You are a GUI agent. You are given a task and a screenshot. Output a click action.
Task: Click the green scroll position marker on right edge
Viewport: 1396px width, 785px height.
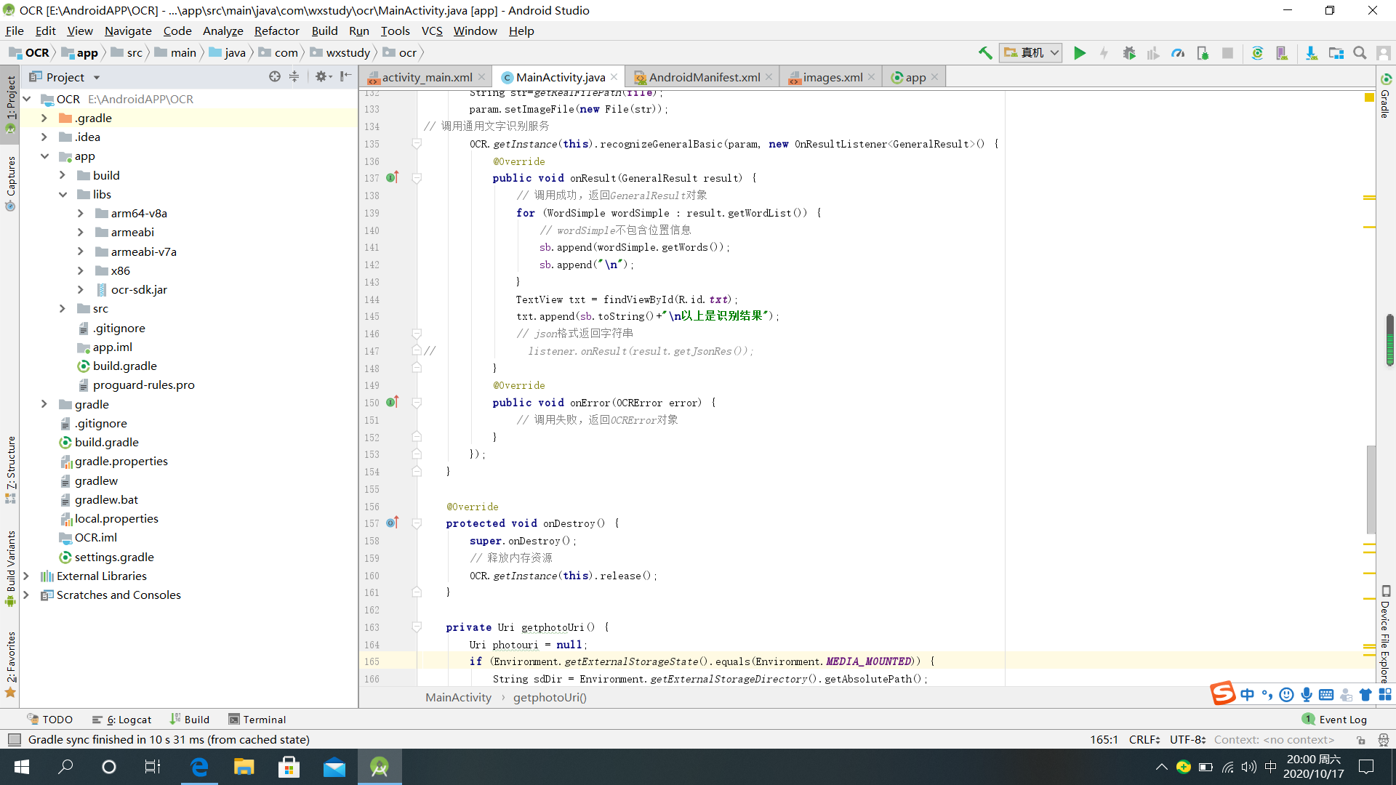pos(1389,340)
